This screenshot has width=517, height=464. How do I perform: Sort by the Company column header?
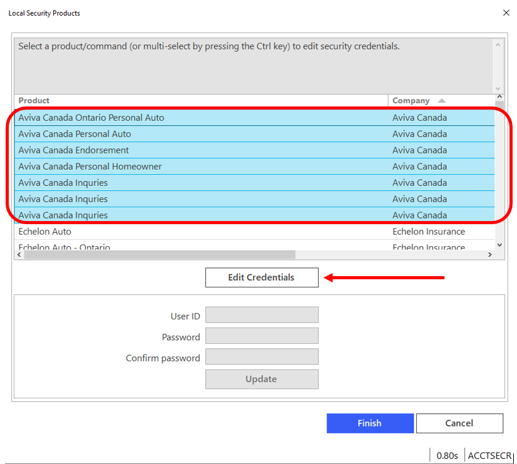point(442,101)
